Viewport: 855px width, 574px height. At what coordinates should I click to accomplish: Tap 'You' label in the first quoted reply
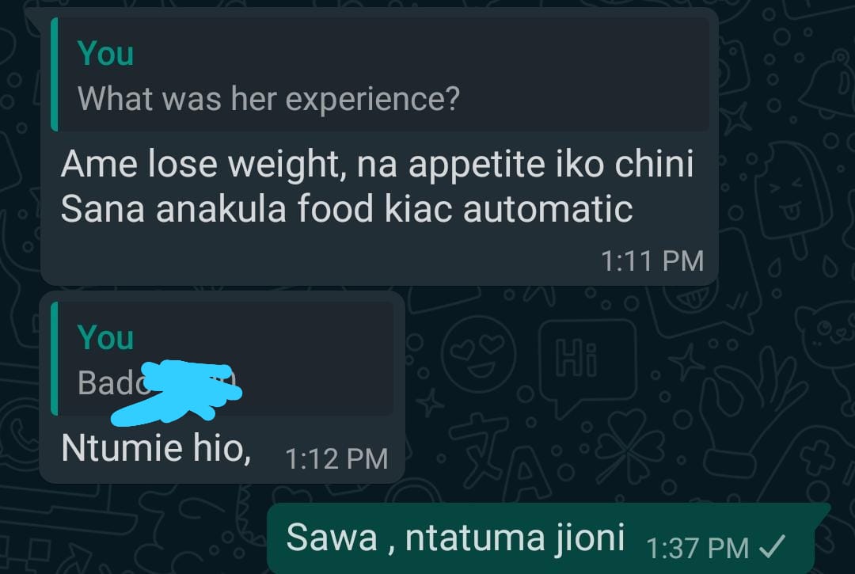point(105,53)
